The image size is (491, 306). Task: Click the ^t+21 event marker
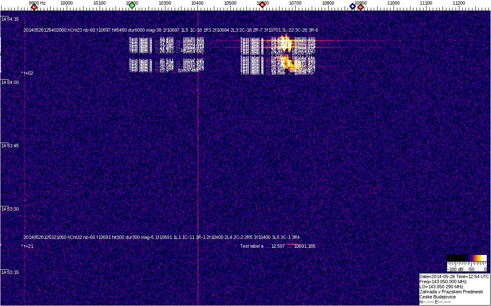click(27, 246)
